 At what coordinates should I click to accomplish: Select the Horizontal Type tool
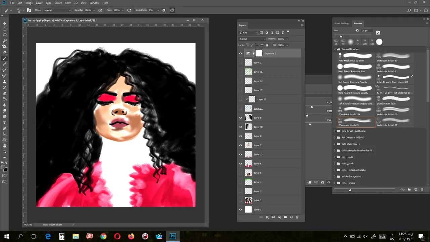5,122
